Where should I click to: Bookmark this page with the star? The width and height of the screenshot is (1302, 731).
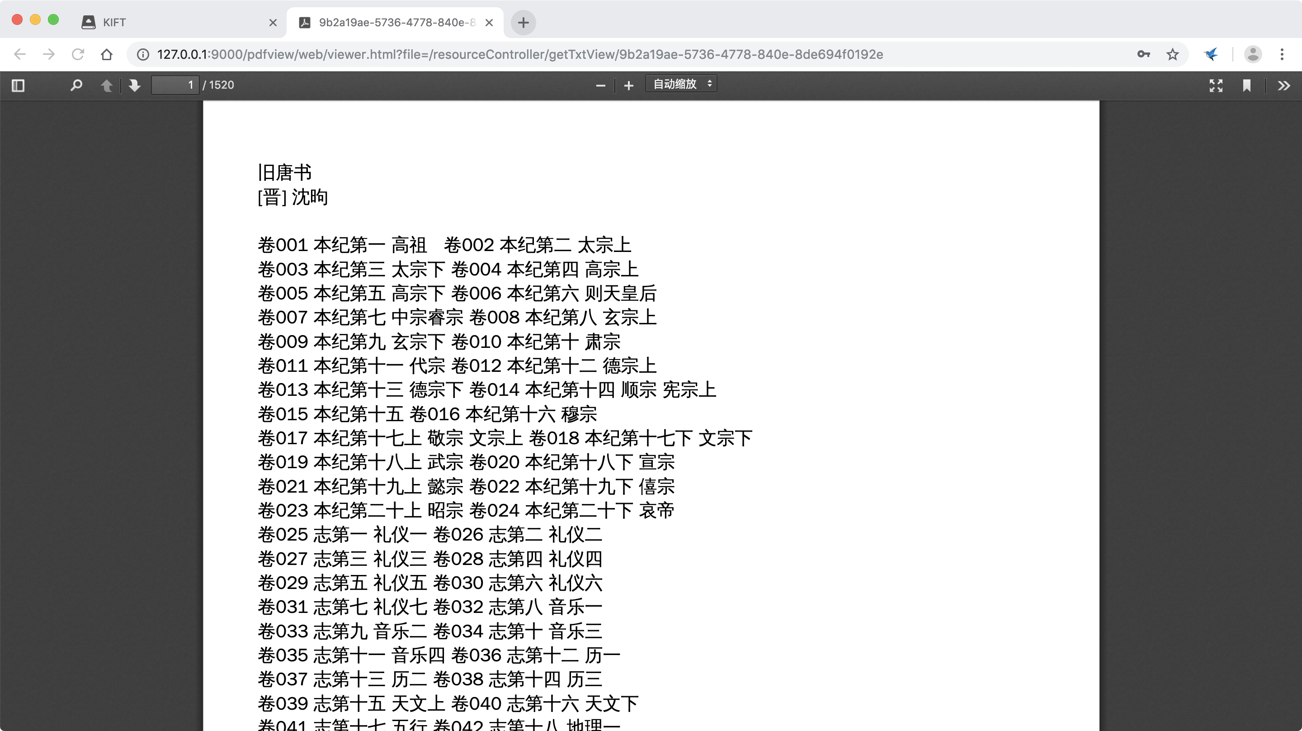(x=1173, y=54)
